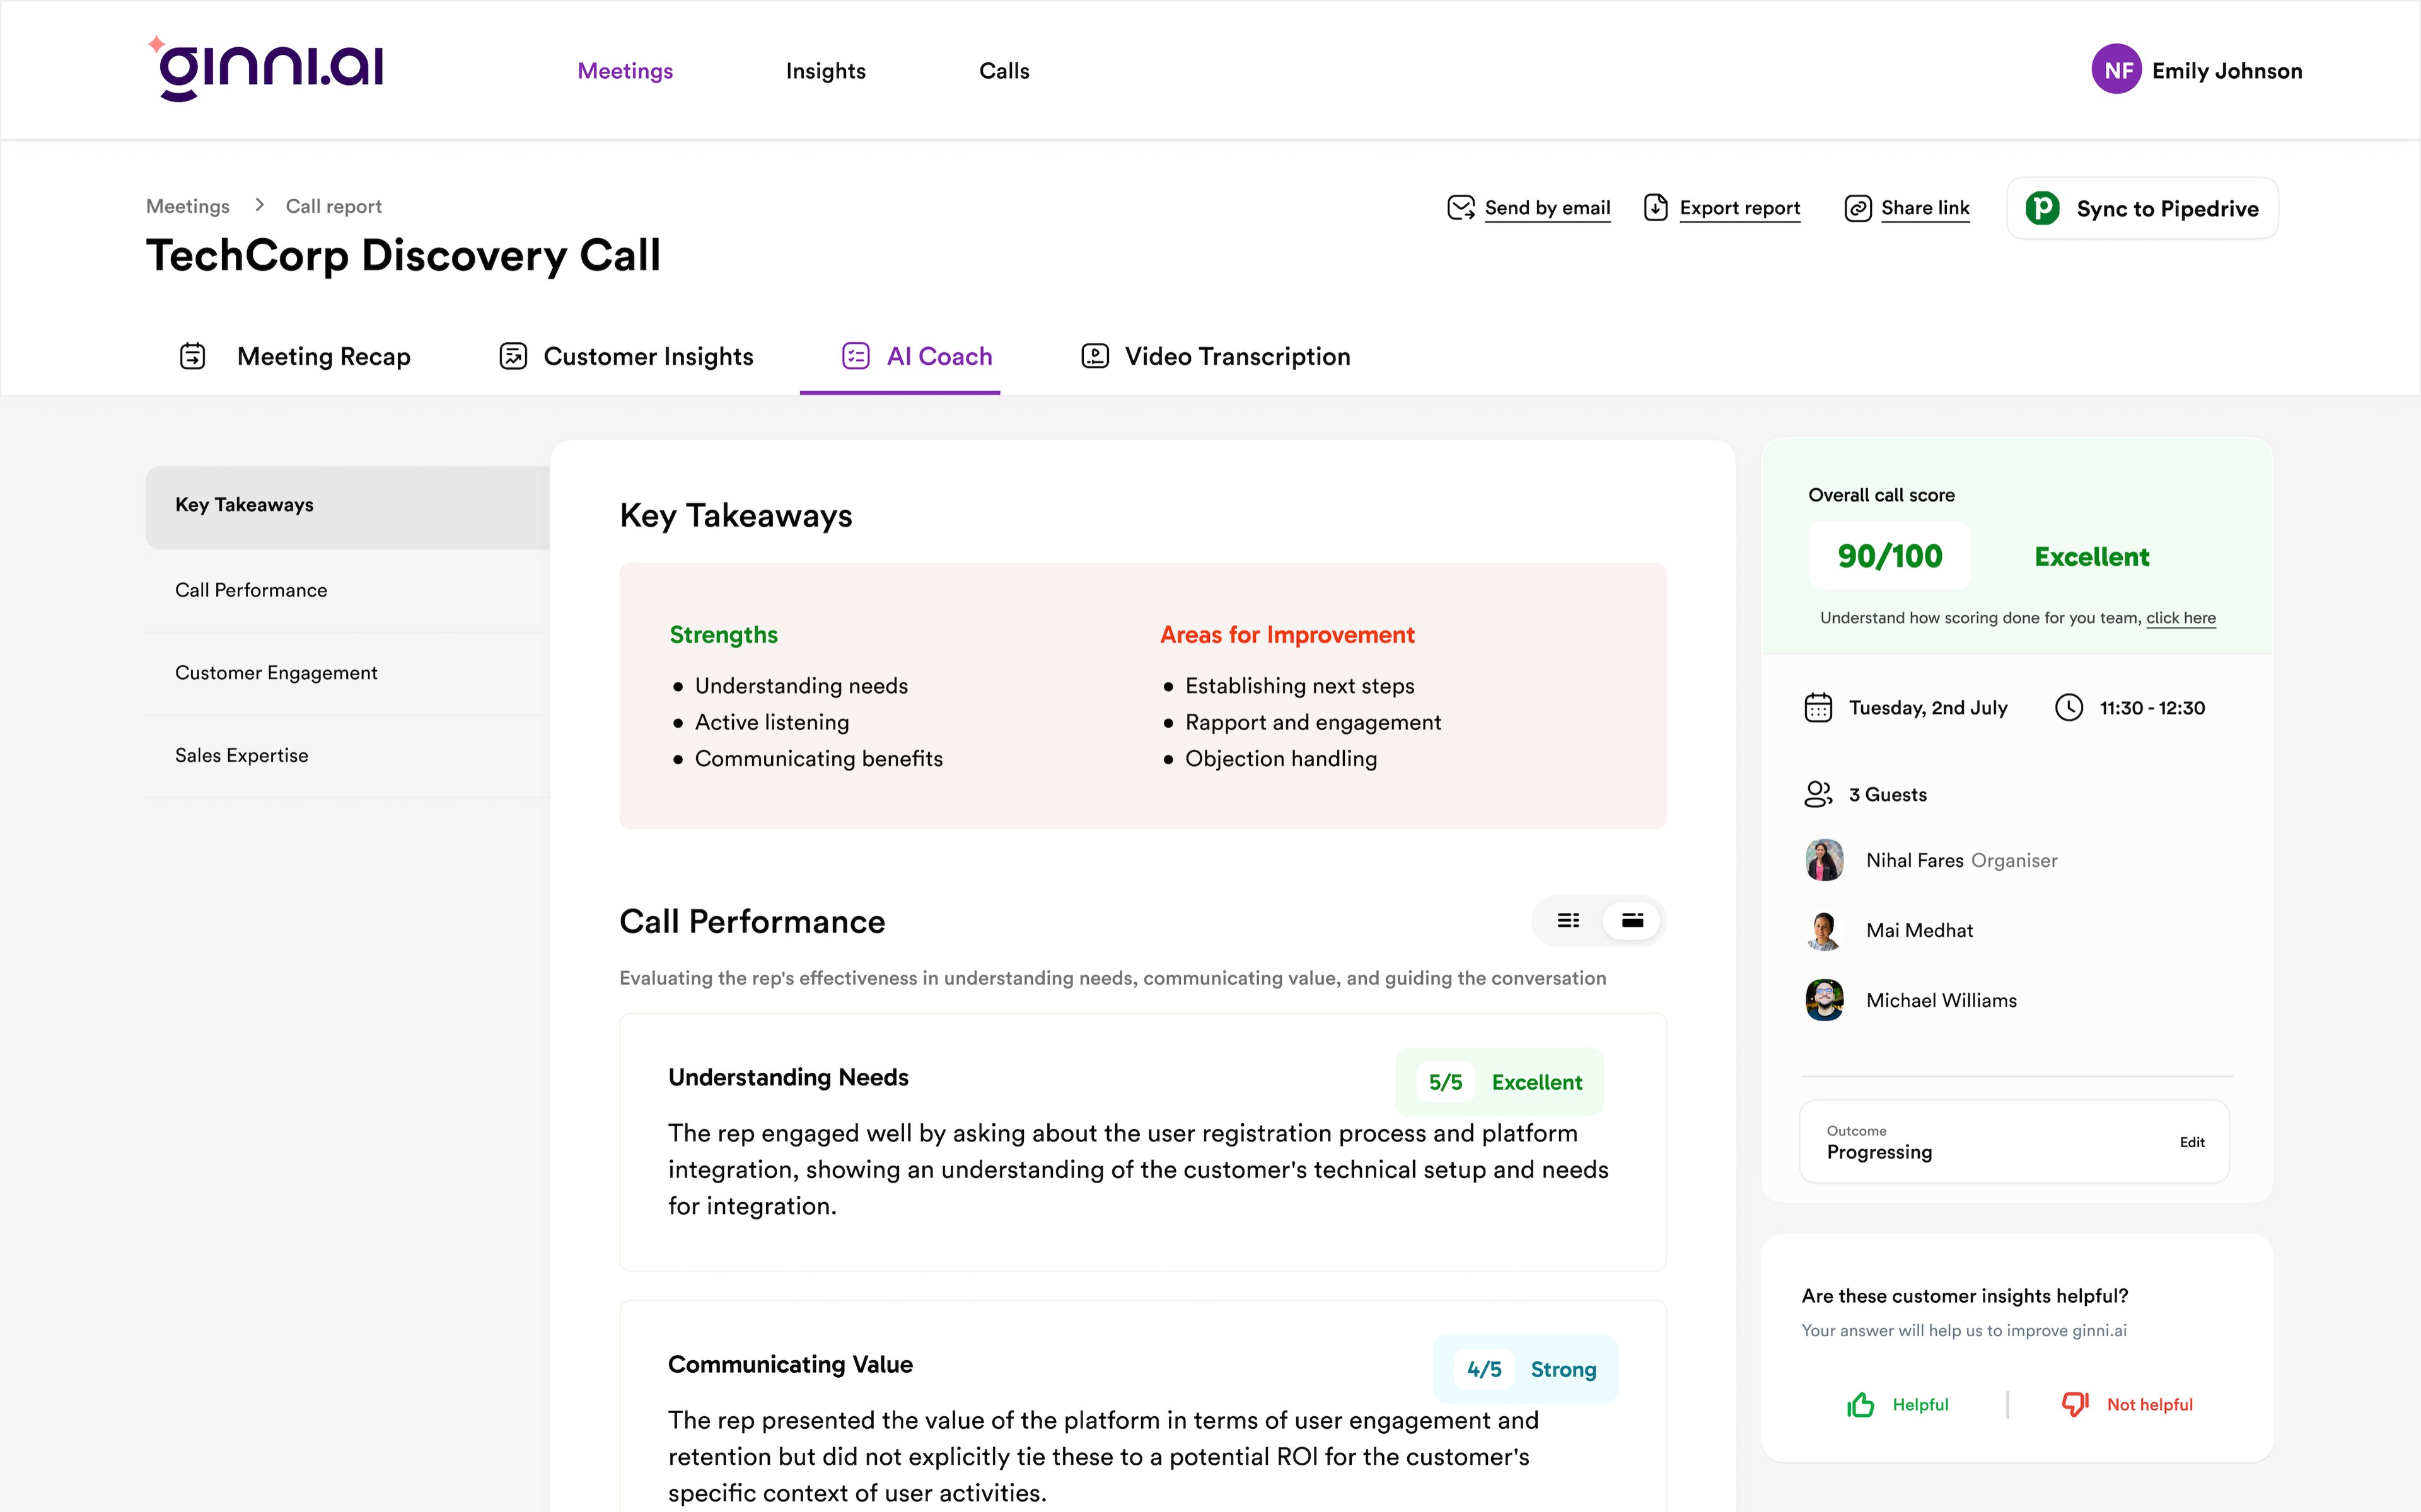Click the Customer Insights tab icon

[x=513, y=356]
